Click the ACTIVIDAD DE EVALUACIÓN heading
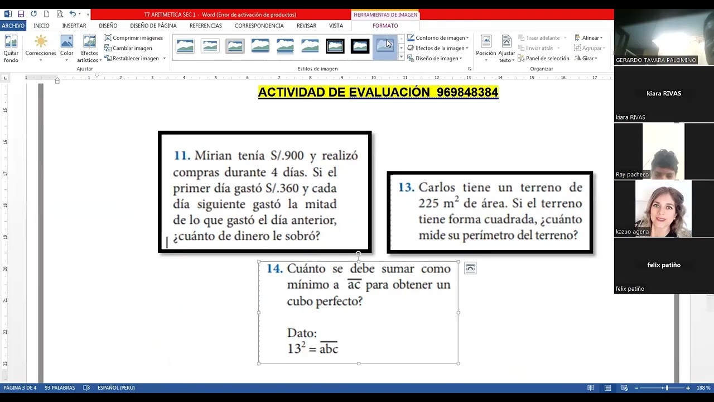714x402 pixels. (x=378, y=92)
